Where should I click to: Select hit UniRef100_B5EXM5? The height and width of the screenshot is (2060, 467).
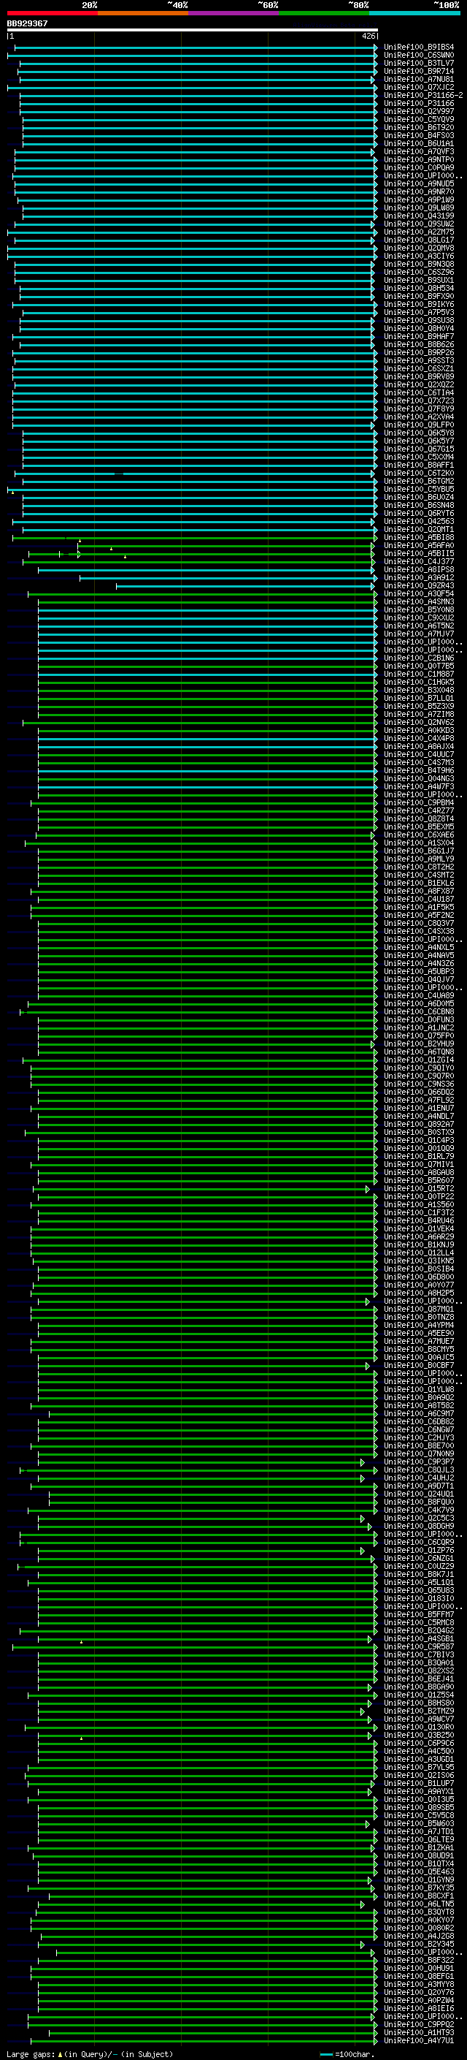pos(418,827)
